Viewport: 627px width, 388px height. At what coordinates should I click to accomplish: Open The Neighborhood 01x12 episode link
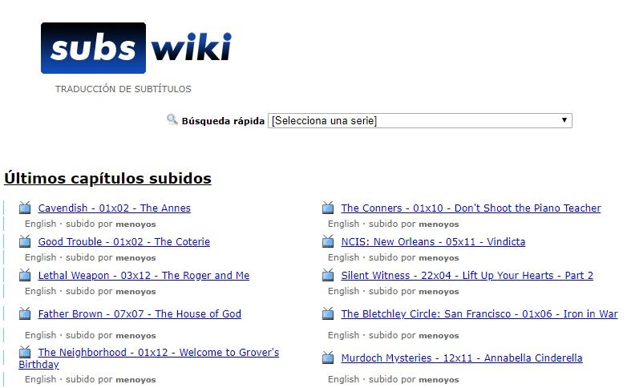pos(158,353)
